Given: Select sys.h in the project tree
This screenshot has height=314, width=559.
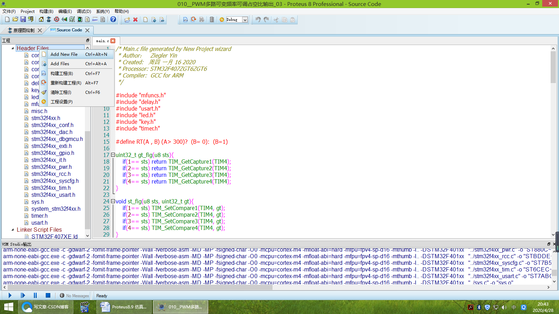Looking at the screenshot, I should point(37,202).
